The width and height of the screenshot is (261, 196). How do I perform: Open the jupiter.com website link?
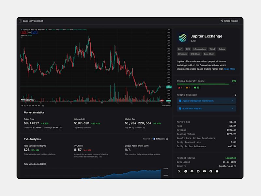(x=226, y=166)
